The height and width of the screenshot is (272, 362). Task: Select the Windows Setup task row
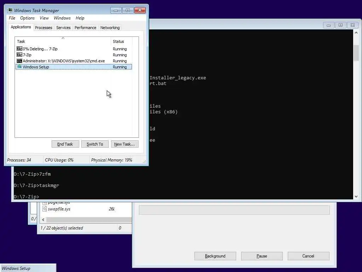point(74,67)
